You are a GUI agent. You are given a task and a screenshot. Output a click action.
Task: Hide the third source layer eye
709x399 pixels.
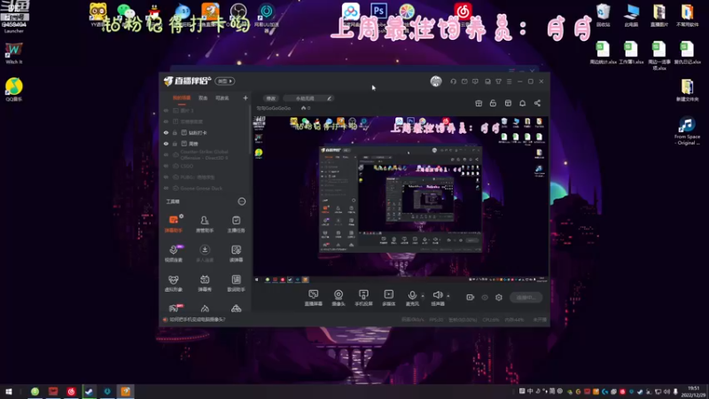point(166,133)
